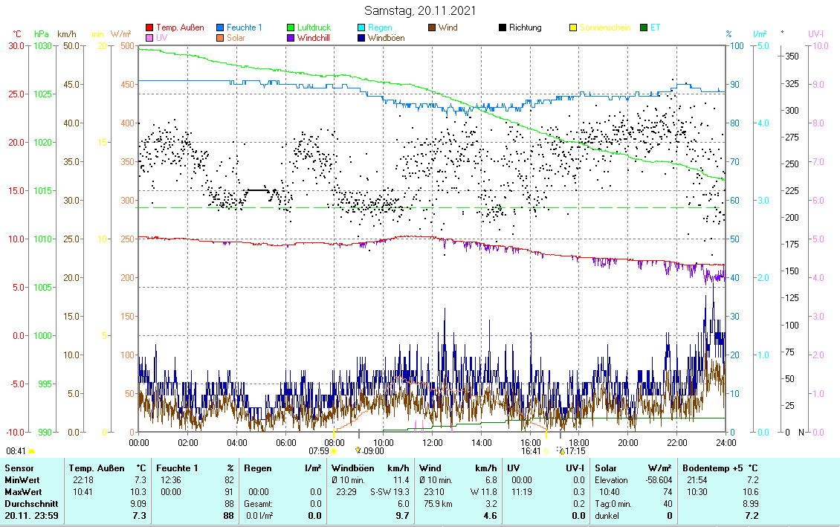Click the yellow Sonnenschein legend square
The height and width of the screenshot is (527, 840).
(x=573, y=28)
